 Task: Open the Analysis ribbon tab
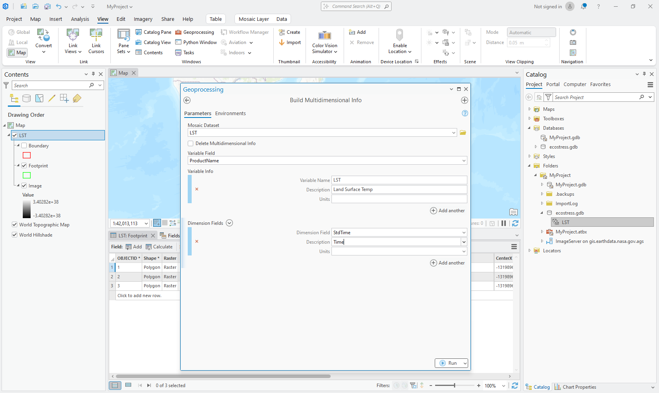80,19
